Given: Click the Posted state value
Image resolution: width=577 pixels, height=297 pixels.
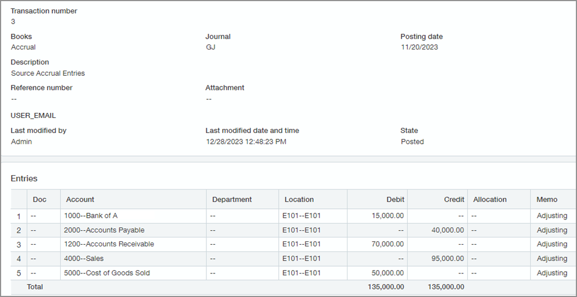Looking at the screenshot, I should point(412,141).
